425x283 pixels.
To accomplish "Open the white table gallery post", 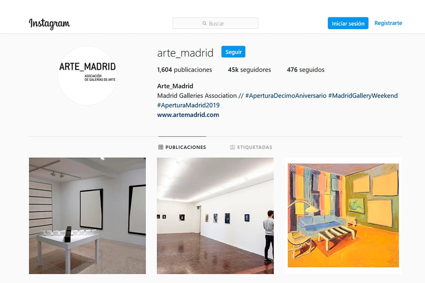I will click(87, 216).
